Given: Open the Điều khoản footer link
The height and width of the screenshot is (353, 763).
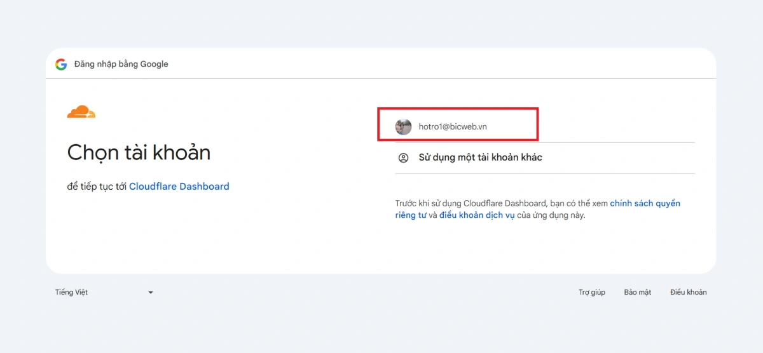Looking at the screenshot, I should 689,292.
